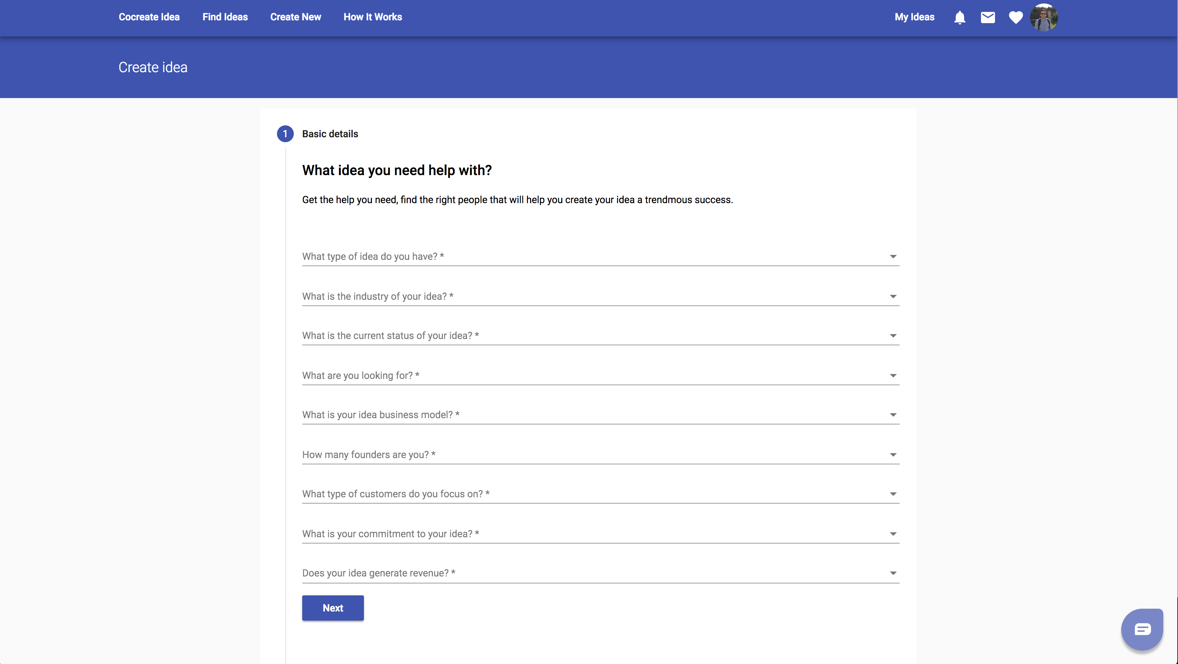Click the favorites heart icon

coord(1015,18)
